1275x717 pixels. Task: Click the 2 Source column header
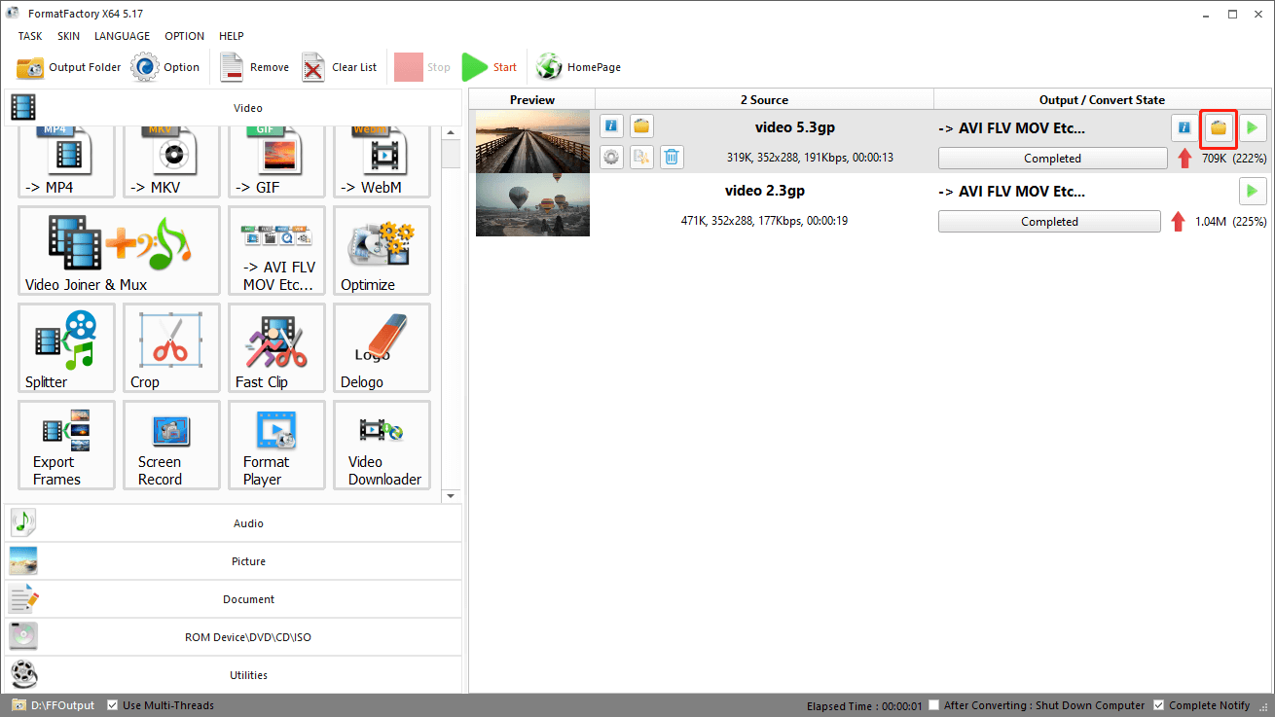(764, 99)
